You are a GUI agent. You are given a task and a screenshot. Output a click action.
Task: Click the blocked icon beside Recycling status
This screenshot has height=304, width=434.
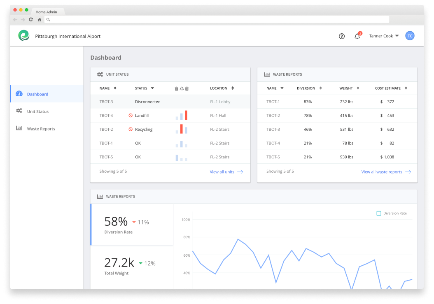pos(131,129)
